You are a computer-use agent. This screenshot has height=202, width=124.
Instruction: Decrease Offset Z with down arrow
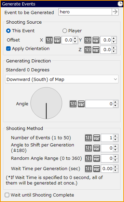(x=114, y=51)
